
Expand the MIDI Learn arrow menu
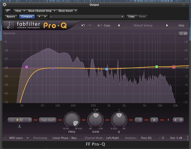27,138
